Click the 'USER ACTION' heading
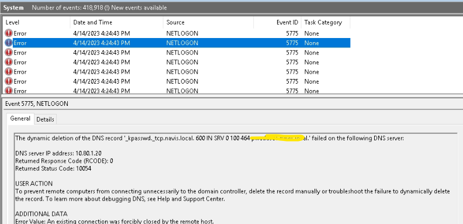Viewport: 463px width, 224px height. (34, 184)
